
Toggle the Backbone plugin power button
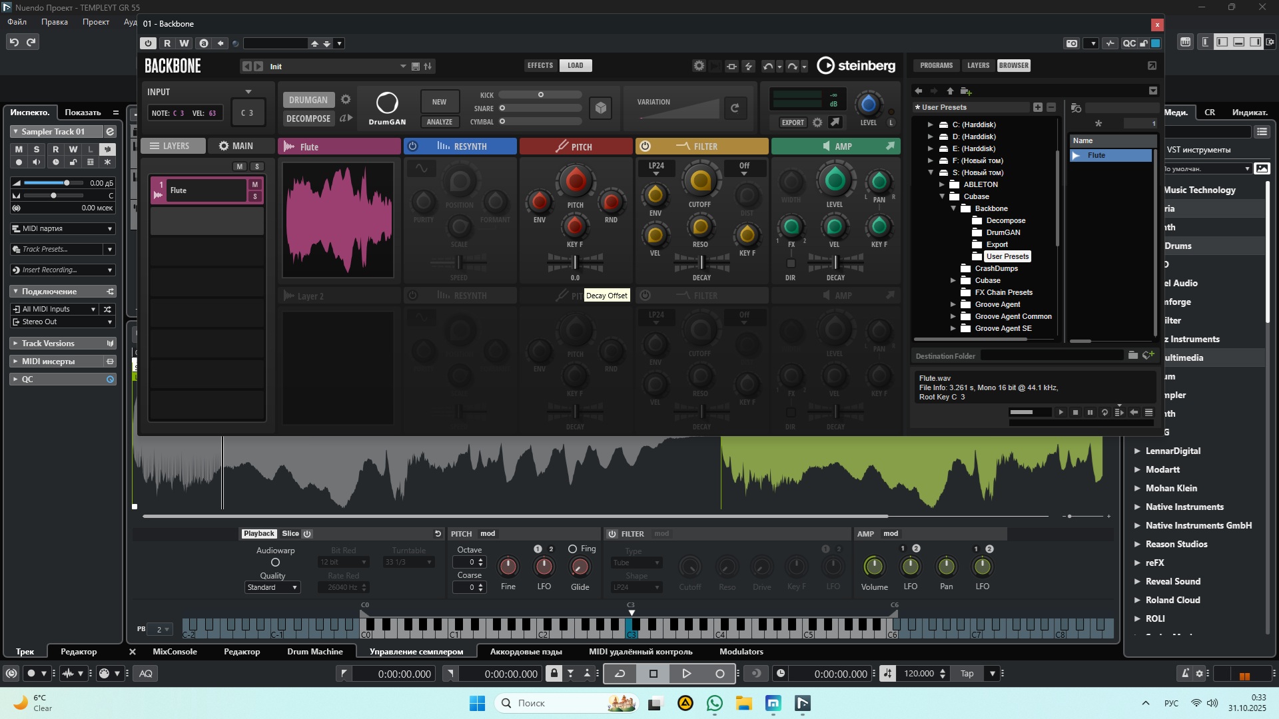(148, 43)
